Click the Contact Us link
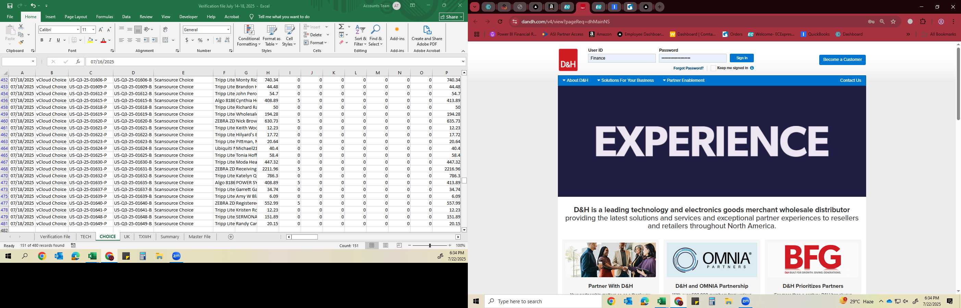The width and height of the screenshot is (961, 308). (x=851, y=80)
